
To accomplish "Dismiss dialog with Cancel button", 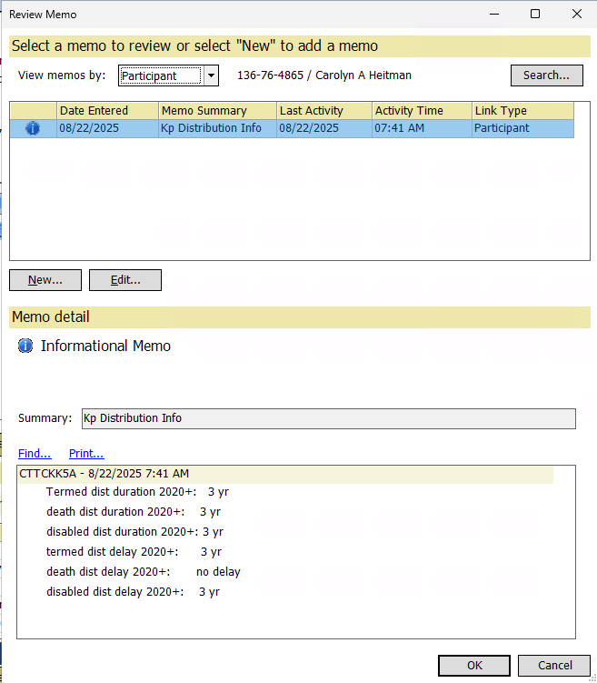I will point(554,666).
